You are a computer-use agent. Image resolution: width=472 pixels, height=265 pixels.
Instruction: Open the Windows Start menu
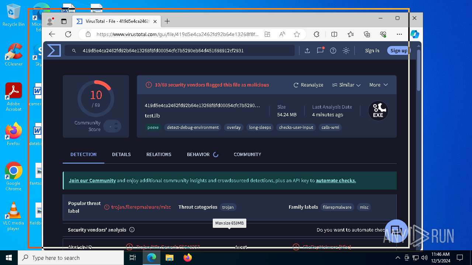[8, 258]
